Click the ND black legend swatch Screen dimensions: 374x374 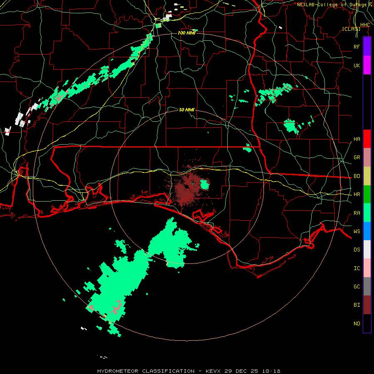(367, 323)
